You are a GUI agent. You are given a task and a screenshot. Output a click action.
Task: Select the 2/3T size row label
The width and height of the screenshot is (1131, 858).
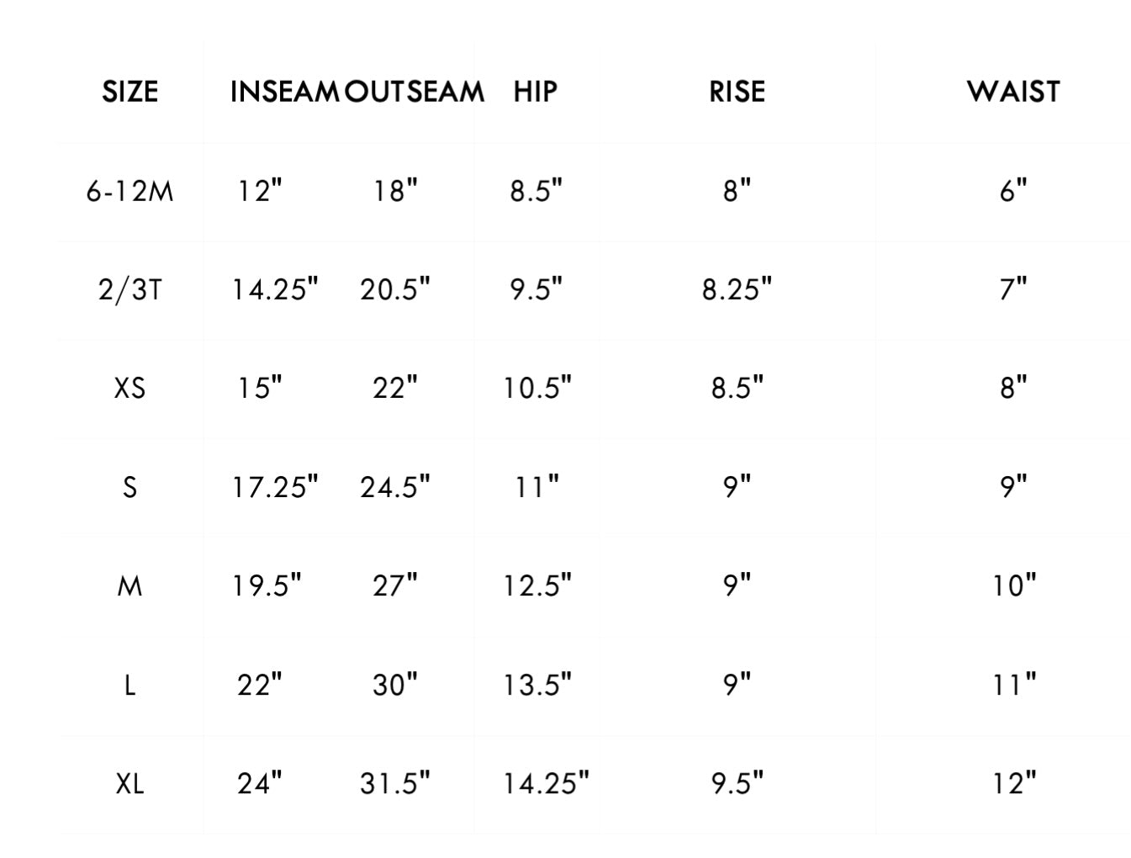click(129, 289)
